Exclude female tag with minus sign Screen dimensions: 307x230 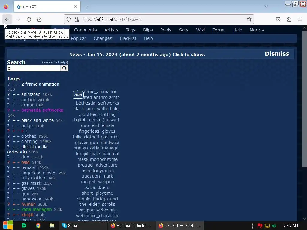point(18,167)
